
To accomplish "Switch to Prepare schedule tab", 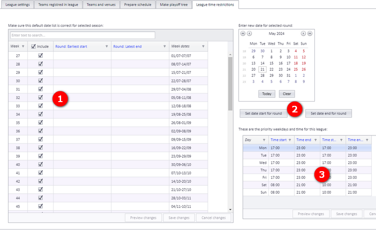I will click(138, 5).
